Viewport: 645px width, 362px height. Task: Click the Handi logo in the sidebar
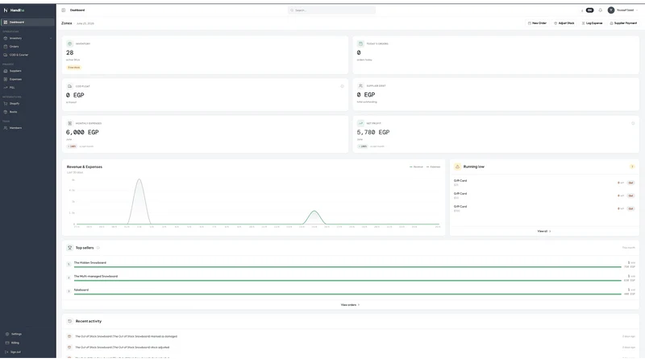(x=15, y=10)
